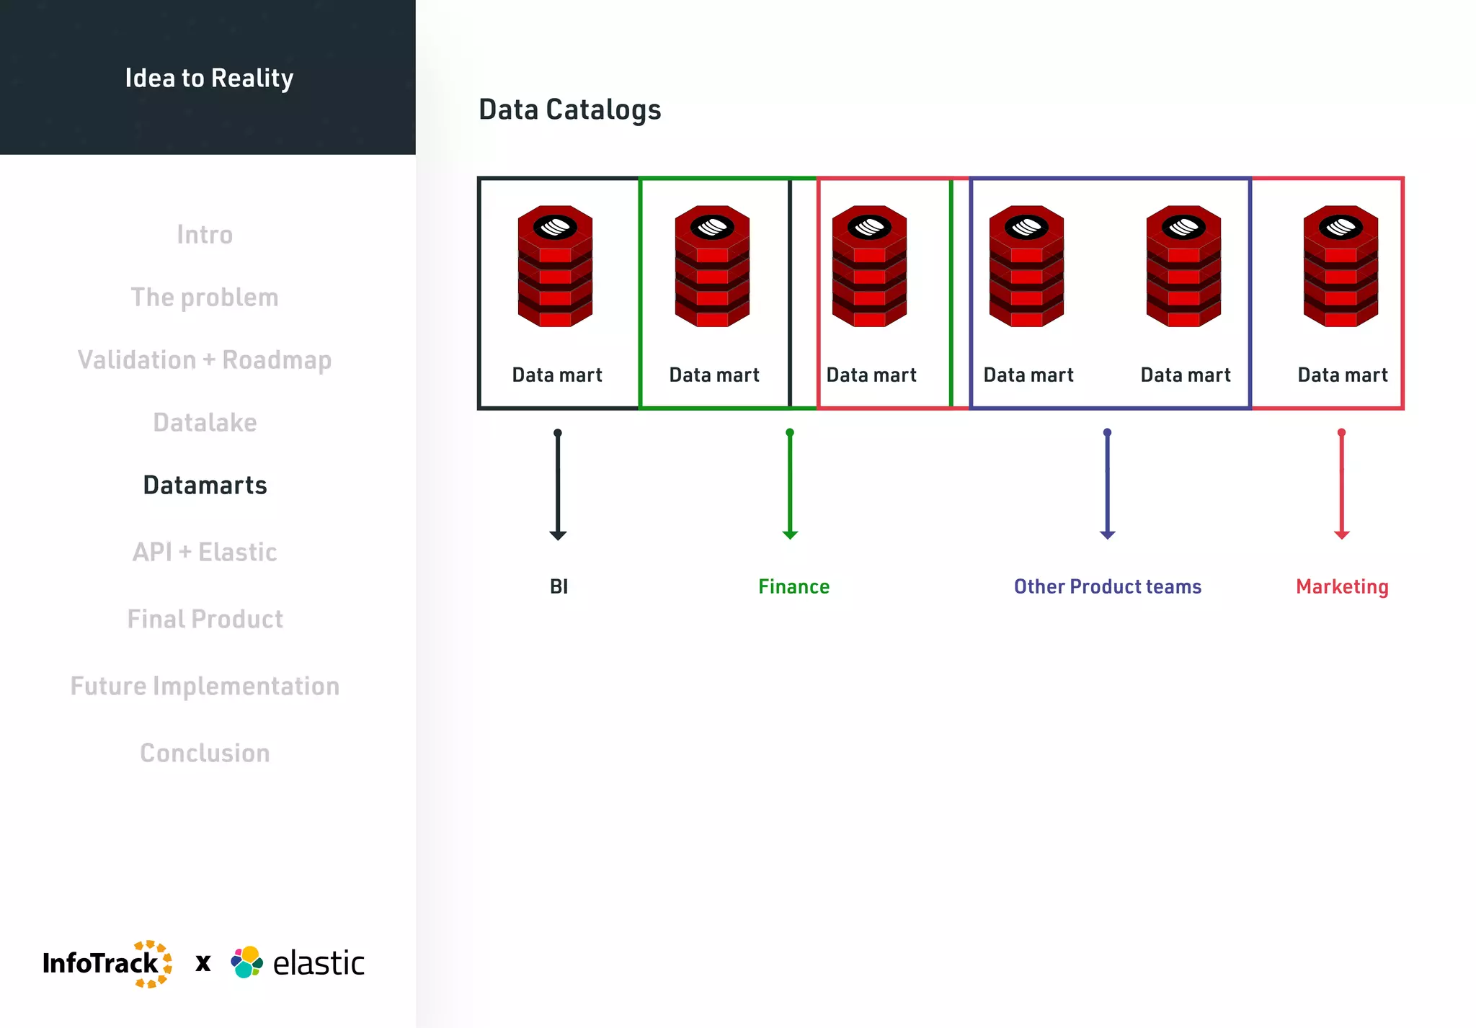Click the data mart icon in the green box
1476x1028 pixels.
coord(712,267)
